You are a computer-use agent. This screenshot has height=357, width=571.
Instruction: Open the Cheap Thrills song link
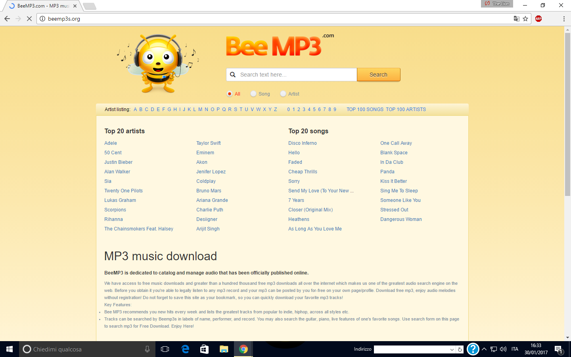tap(303, 172)
